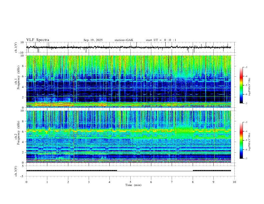Image resolution: width=264 pixels, height=204 pixels.
Task: Click the ch.2 colorbar "log(PSD)" label
Action: pos(249,142)
